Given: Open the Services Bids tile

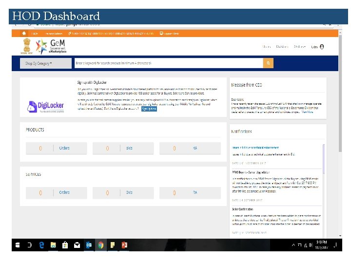Looking at the screenshot, I should click(x=123, y=192).
